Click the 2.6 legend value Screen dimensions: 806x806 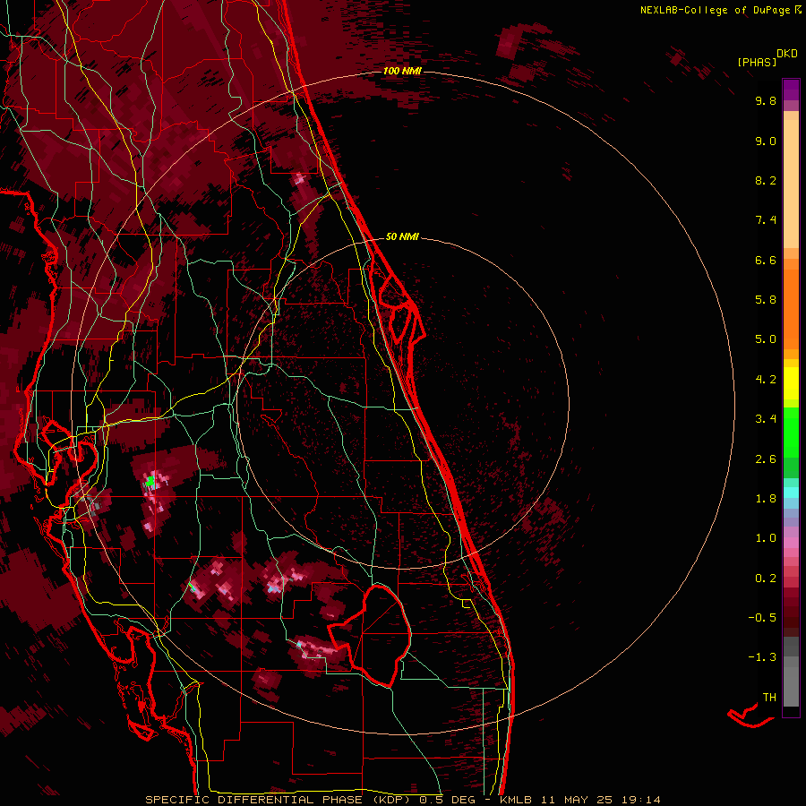(766, 459)
